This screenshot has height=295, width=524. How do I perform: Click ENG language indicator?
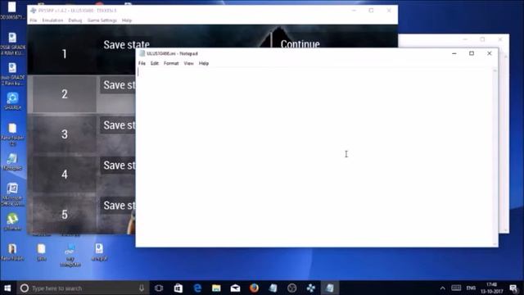[471, 288]
